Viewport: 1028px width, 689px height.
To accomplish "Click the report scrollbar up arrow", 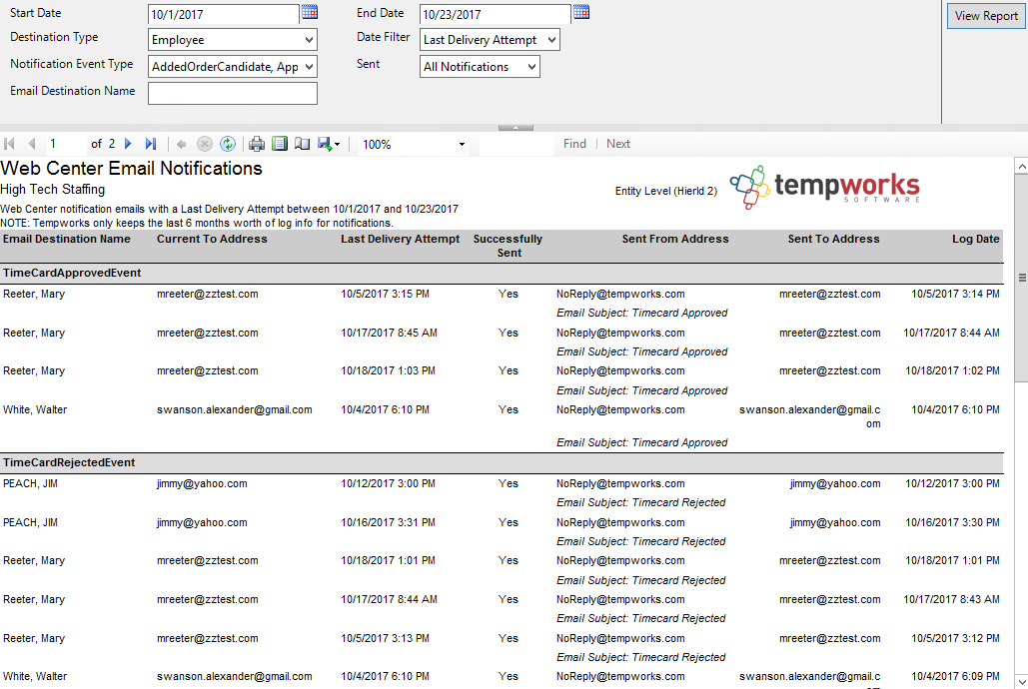I will coord(1021,167).
